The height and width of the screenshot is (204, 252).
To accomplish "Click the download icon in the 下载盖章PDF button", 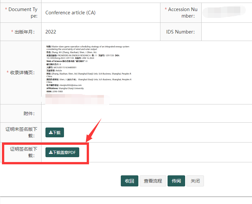I will click(x=51, y=152).
